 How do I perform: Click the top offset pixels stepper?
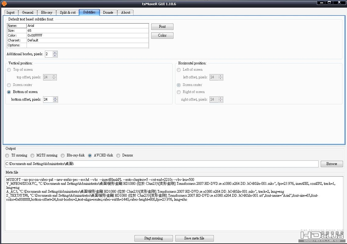tap(50, 77)
